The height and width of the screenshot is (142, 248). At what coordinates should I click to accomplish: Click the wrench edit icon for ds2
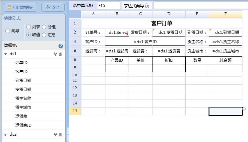[55, 135]
